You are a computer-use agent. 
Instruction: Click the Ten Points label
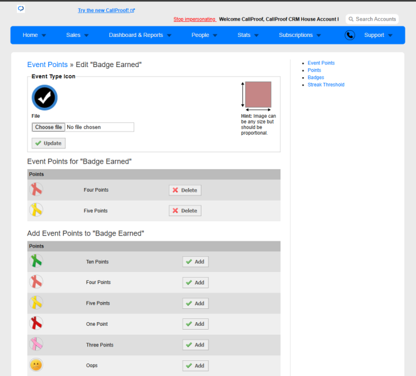click(x=97, y=262)
